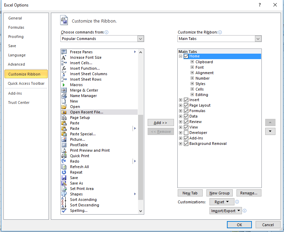This screenshot has width=284, height=232.
Task: Click the Quick Print printer icon
Action: (64, 156)
